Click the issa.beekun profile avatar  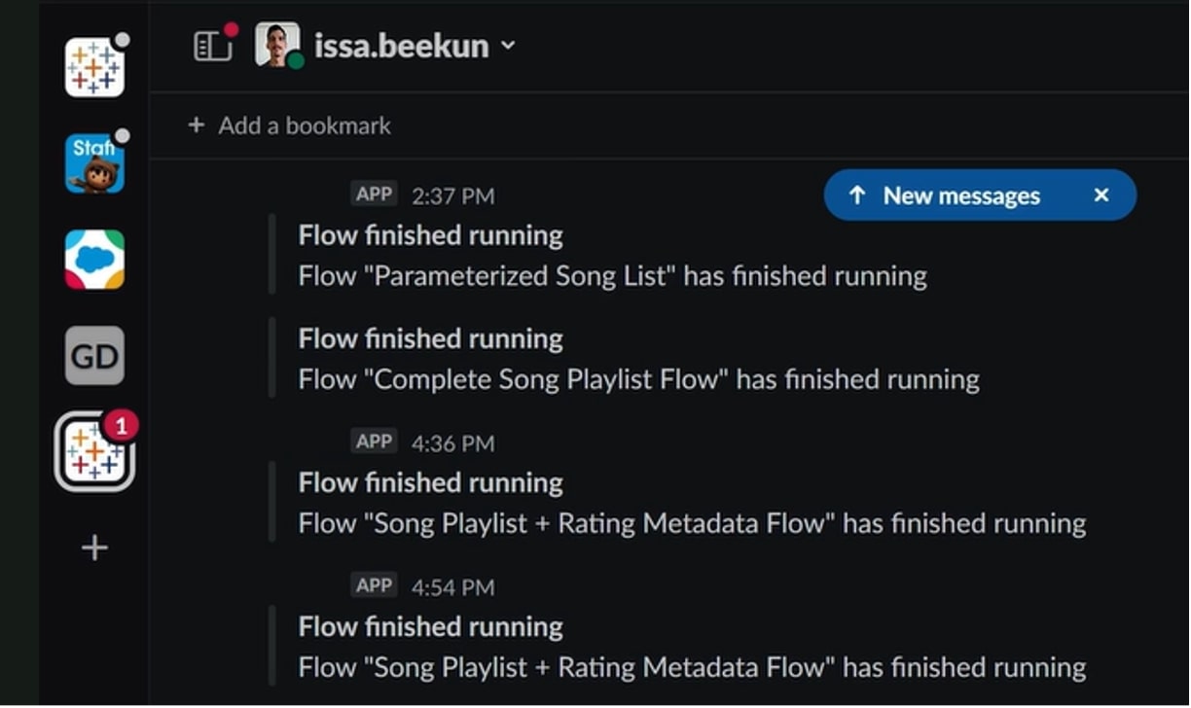point(277,45)
